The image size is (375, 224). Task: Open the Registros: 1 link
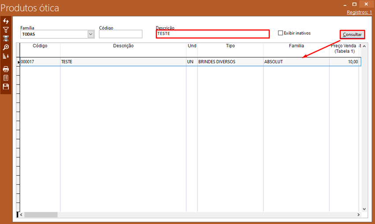(359, 12)
